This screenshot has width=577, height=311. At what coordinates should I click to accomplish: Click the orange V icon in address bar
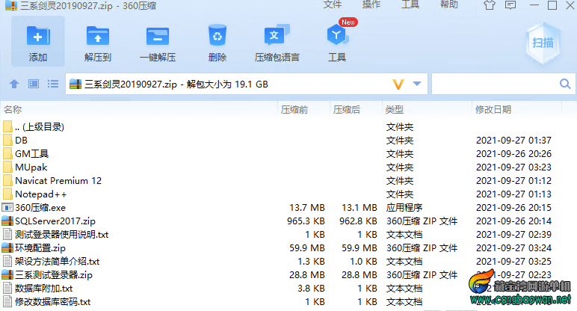398,84
